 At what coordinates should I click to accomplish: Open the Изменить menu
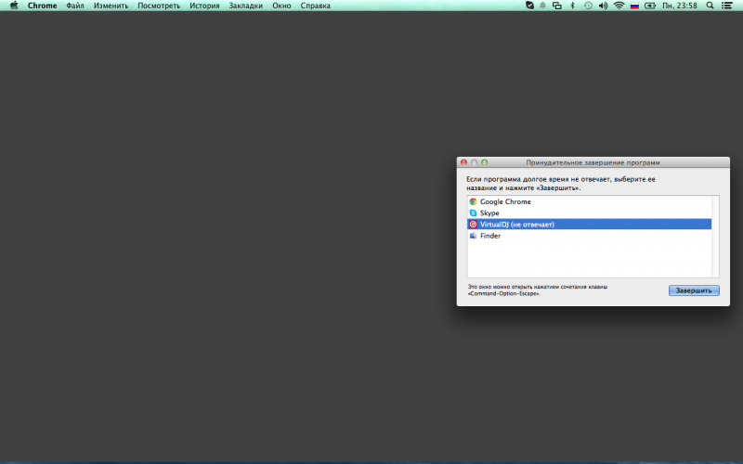(111, 6)
